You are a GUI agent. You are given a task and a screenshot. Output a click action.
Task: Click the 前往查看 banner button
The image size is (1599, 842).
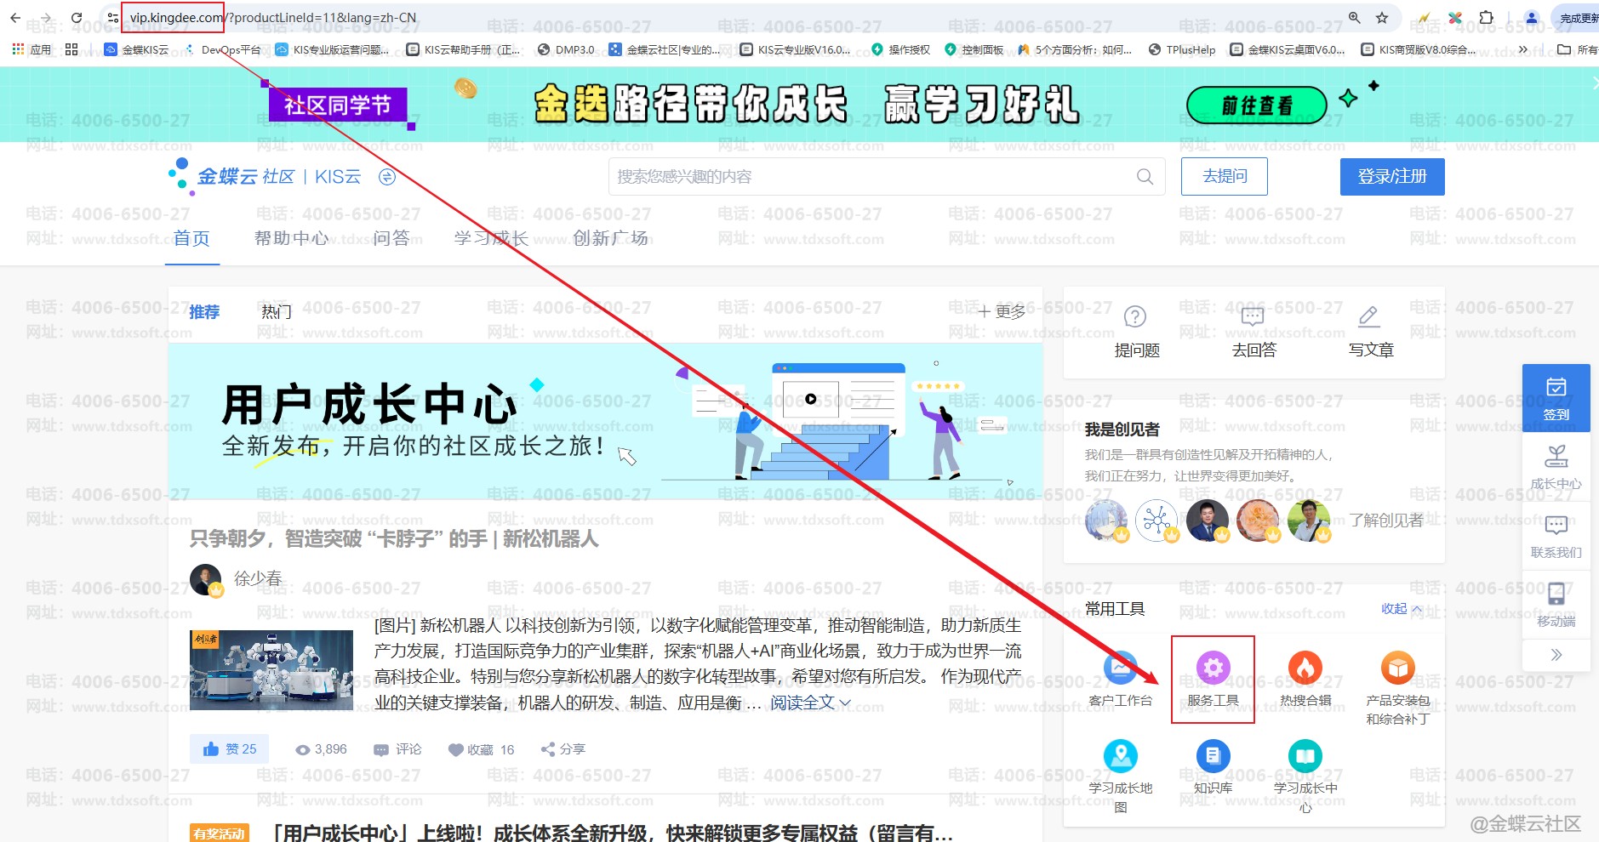click(1257, 105)
